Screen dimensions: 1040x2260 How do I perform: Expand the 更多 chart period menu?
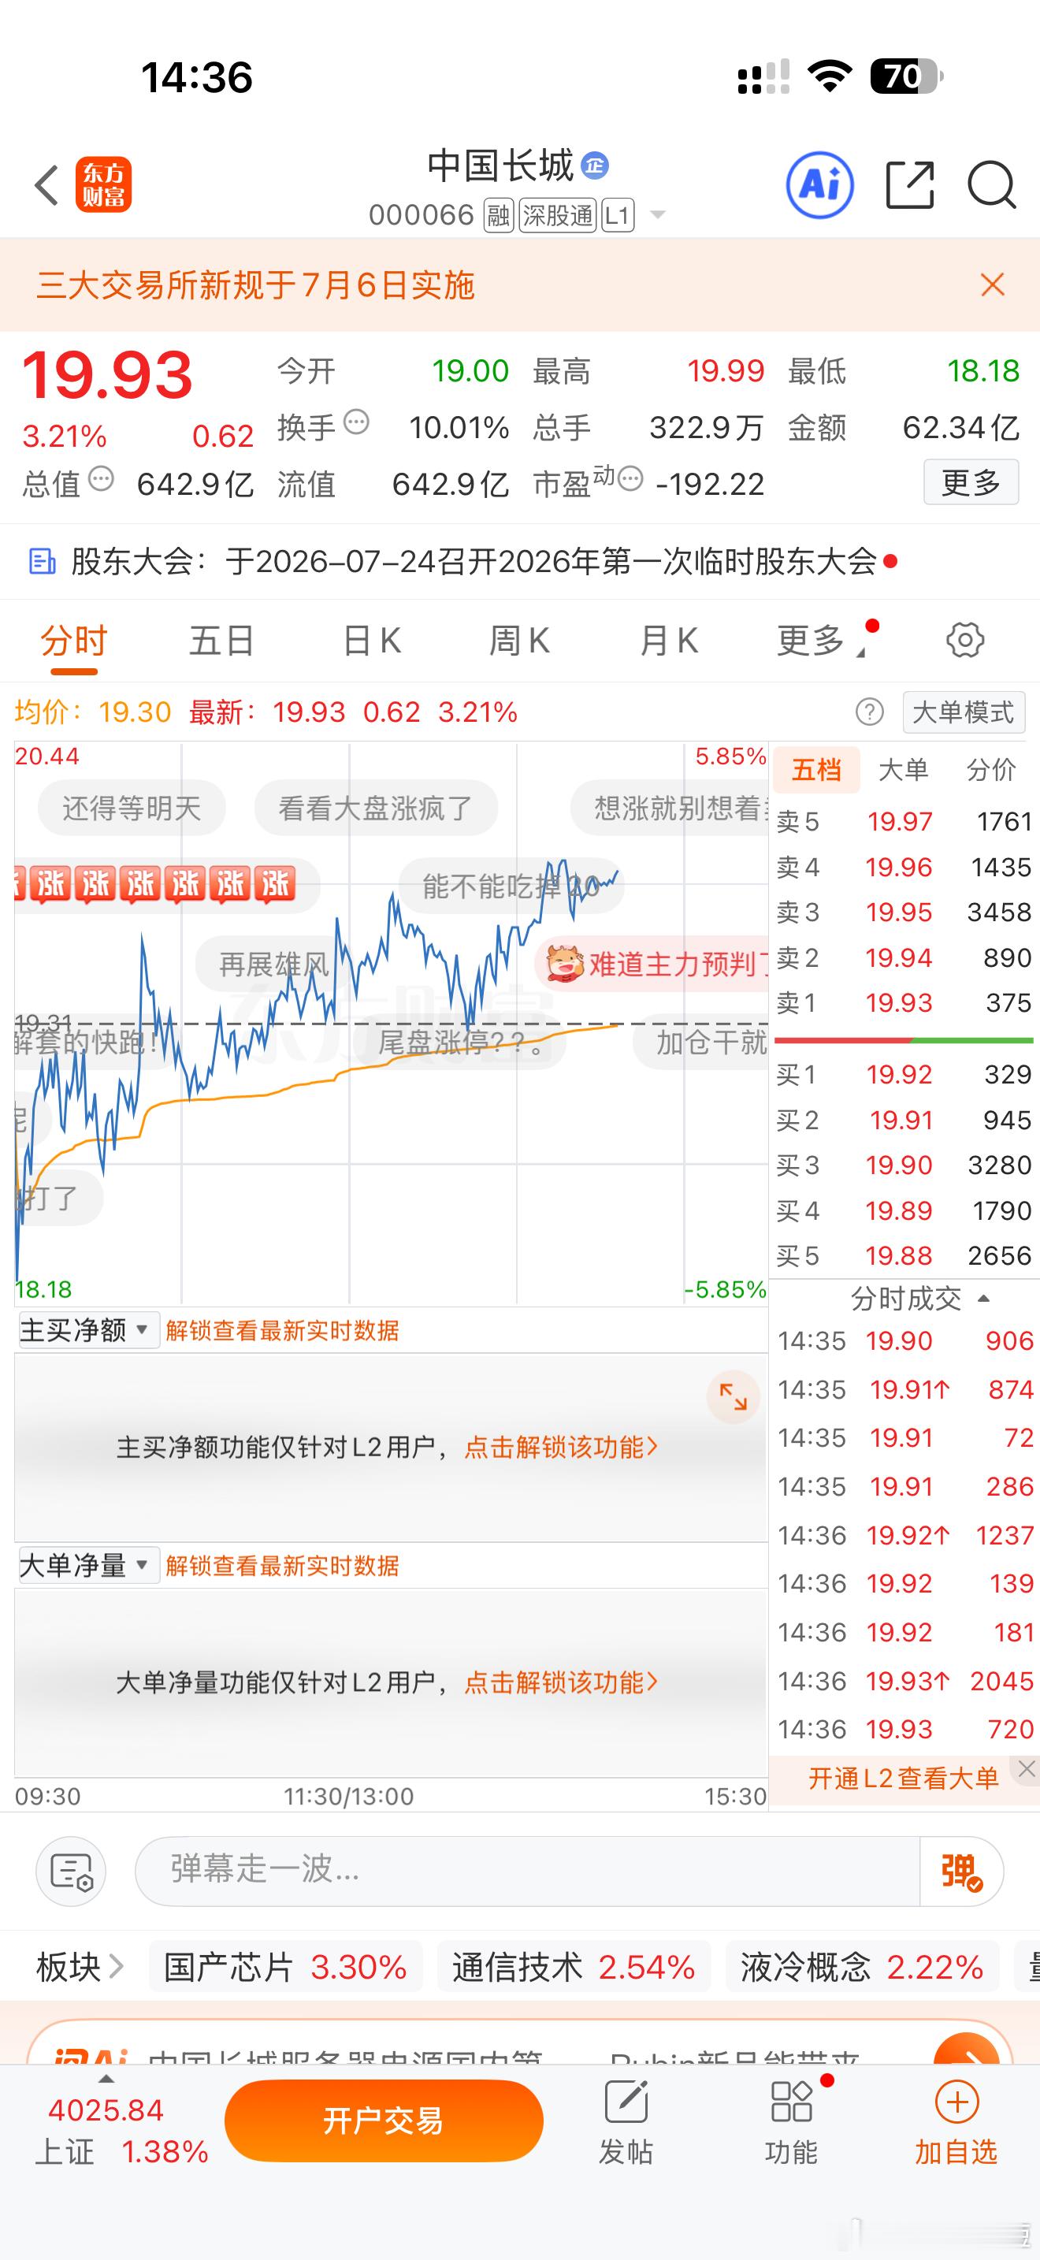click(821, 641)
